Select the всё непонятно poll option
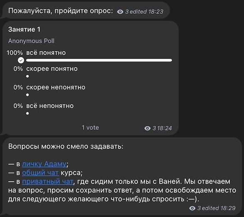This screenshot has width=244, height=217. click(50, 106)
